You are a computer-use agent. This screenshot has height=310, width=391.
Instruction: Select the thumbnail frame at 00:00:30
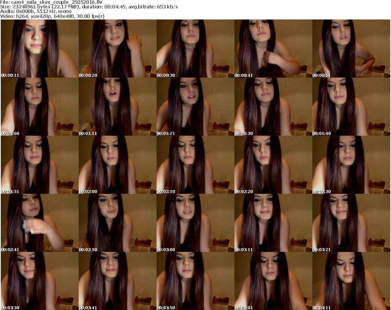195,49
